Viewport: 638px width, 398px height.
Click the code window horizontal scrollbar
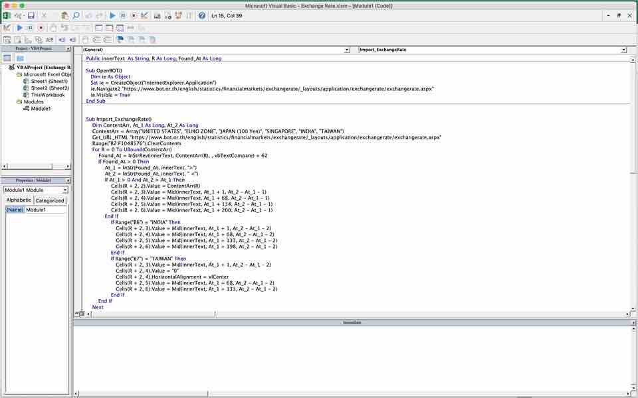pos(356,314)
